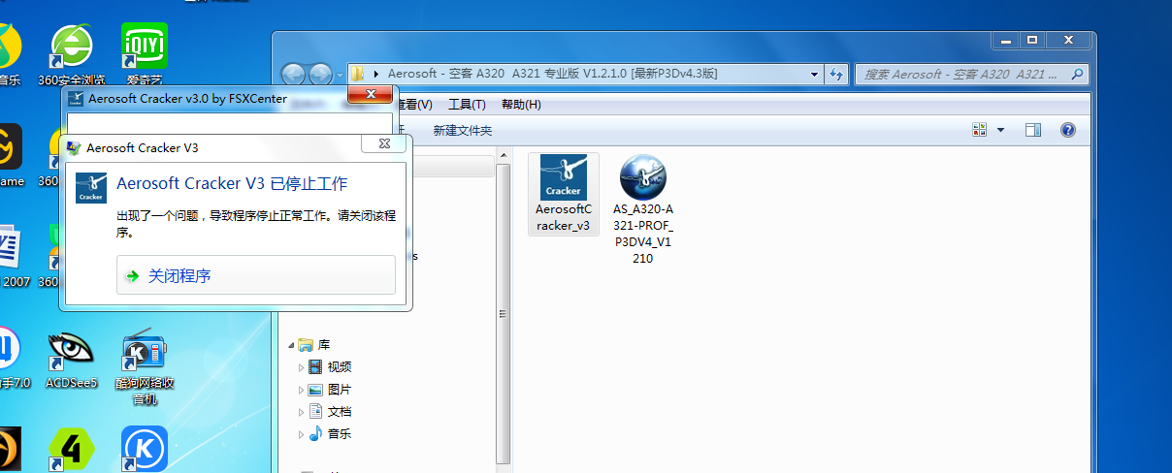Close the Aerosoft Cracker V3 error dialog

pyautogui.click(x=384, y=143)
